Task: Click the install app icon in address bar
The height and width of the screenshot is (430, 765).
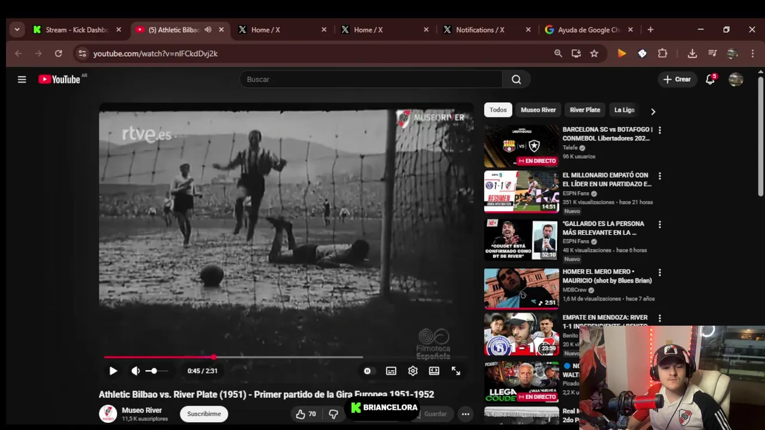Action: coord(576,54)
